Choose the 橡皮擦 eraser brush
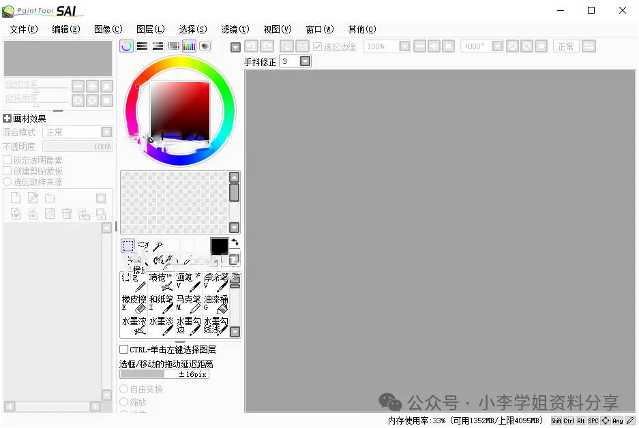The image size is (639, 428). (x=134, y=305)
